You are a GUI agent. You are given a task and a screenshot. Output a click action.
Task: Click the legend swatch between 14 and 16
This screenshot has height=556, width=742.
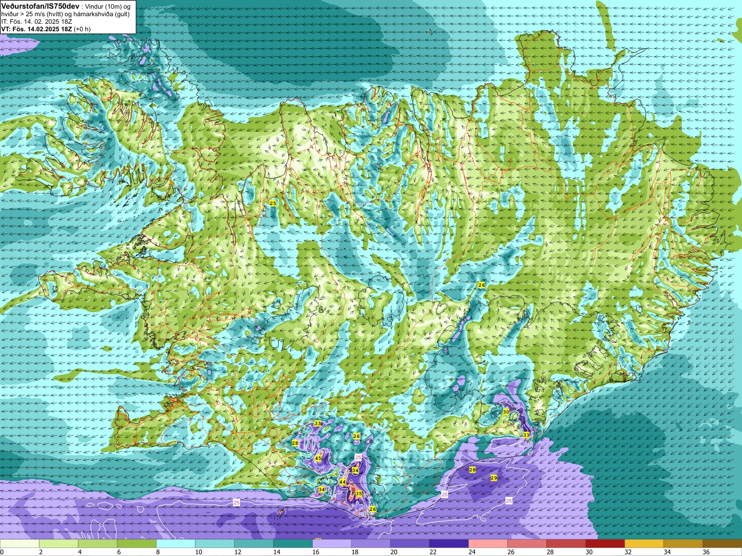click(x=293, y=544)
